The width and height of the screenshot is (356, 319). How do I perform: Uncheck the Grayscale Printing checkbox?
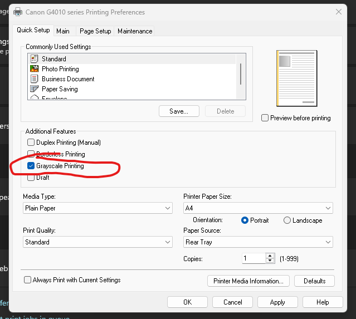(x=31, y=166)
